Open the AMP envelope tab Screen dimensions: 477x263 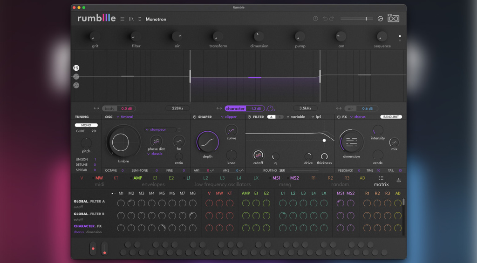138,178
